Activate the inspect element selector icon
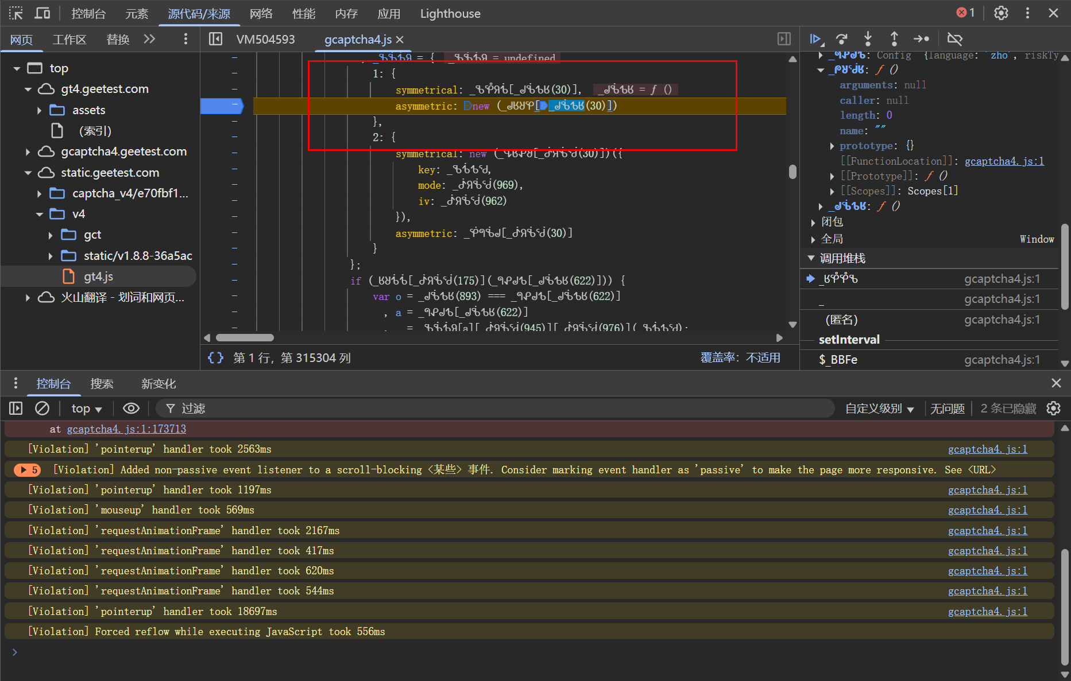Viewport: 1071px width, 681px height. (x=16, y=13)
